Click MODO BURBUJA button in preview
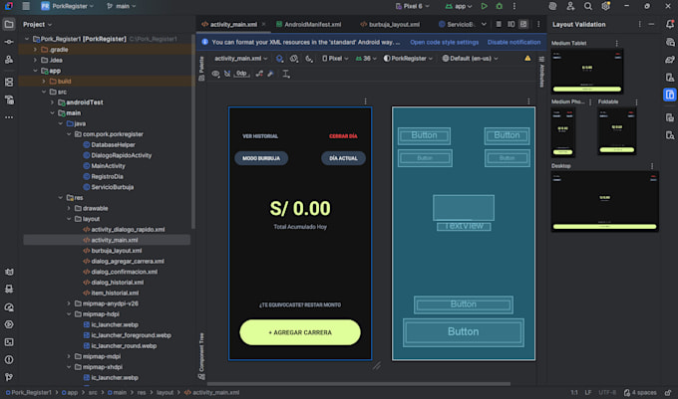This screenshot has width=678, height=399. click(261, 158)
